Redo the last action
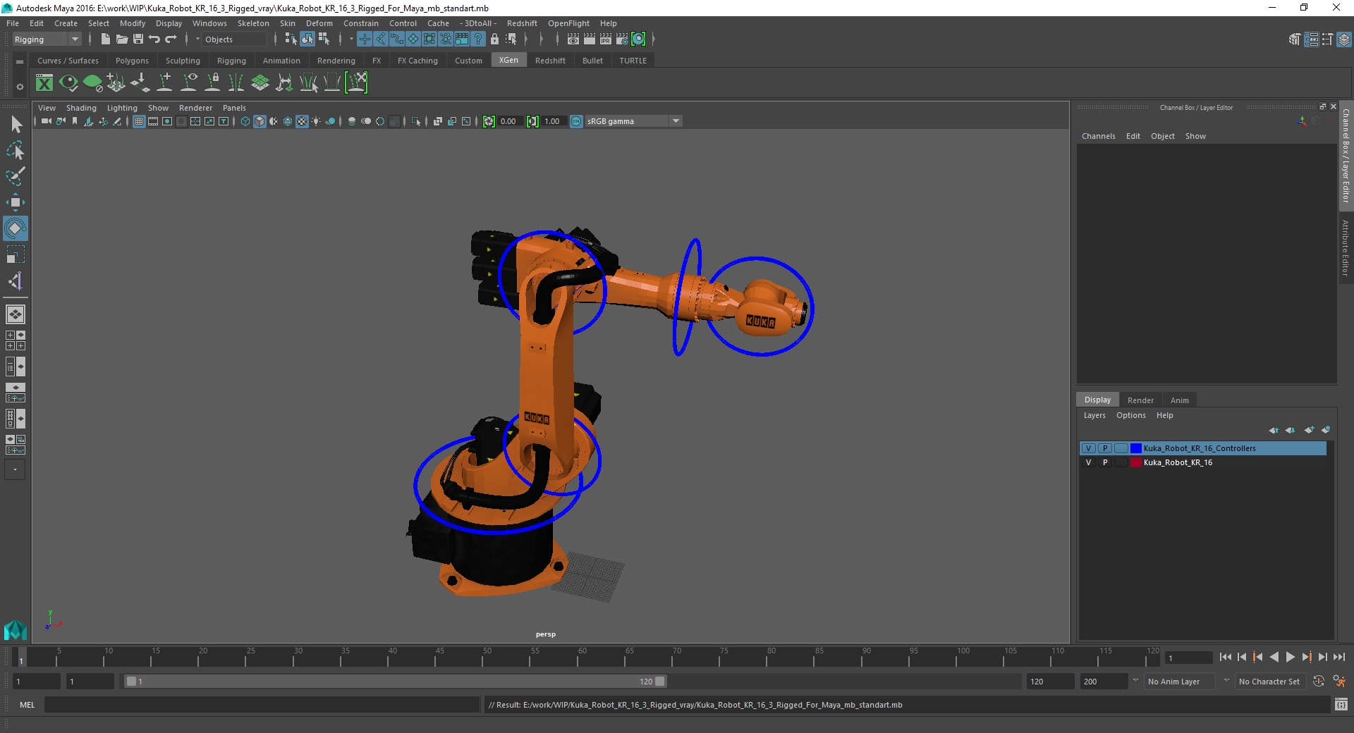Viewport: 1354px width, 733px height. 171,39
